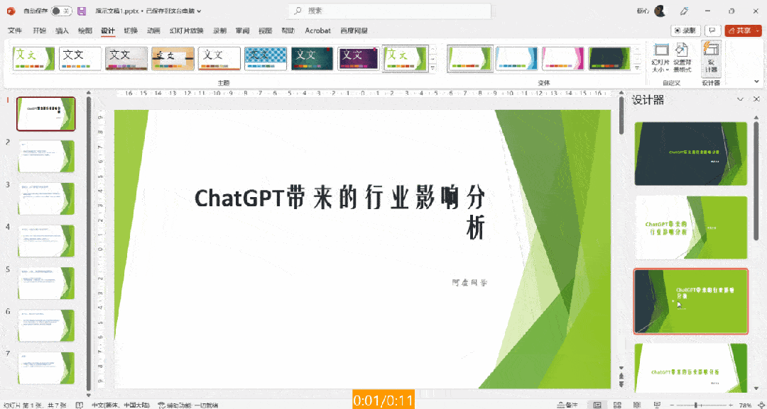767x409 pixels.
Task: Select slide 1 thumbnail in panel
Action: coord(46,113)
